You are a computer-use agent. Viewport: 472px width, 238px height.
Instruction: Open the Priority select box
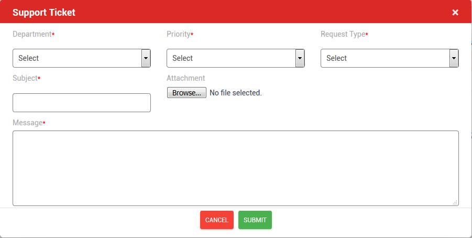tap(230, 58)
